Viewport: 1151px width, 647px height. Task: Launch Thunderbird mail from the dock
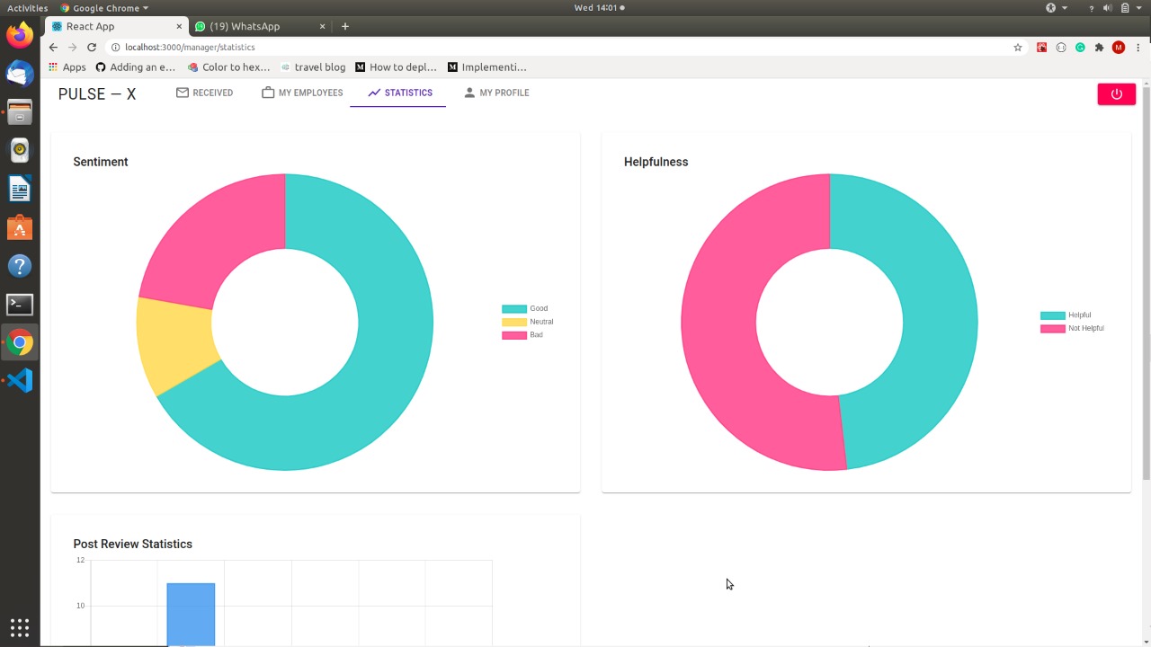click(x=20, y=74)
